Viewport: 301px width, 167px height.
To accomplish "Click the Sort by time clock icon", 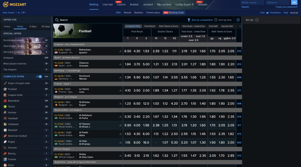I will (216, 20).
